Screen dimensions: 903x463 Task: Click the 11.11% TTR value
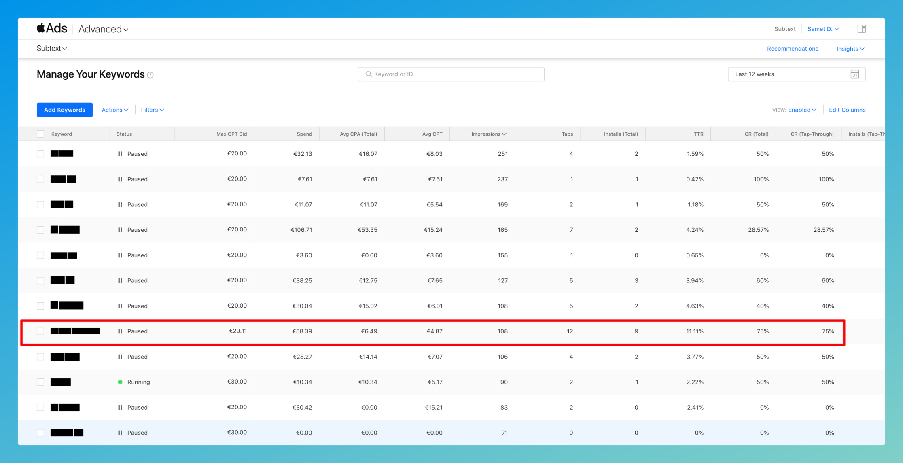click(695, 331)
